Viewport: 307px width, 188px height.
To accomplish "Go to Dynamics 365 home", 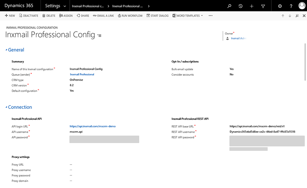I will coord(19,6).
